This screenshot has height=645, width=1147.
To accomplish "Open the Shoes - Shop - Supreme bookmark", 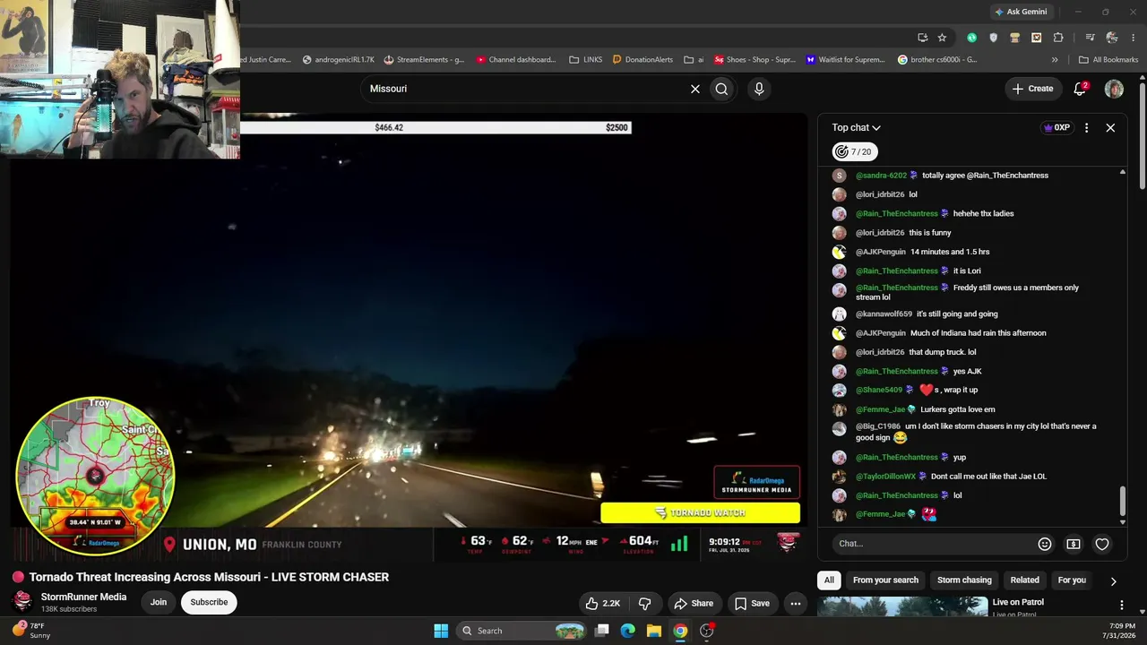I will [x=755, y=60].
